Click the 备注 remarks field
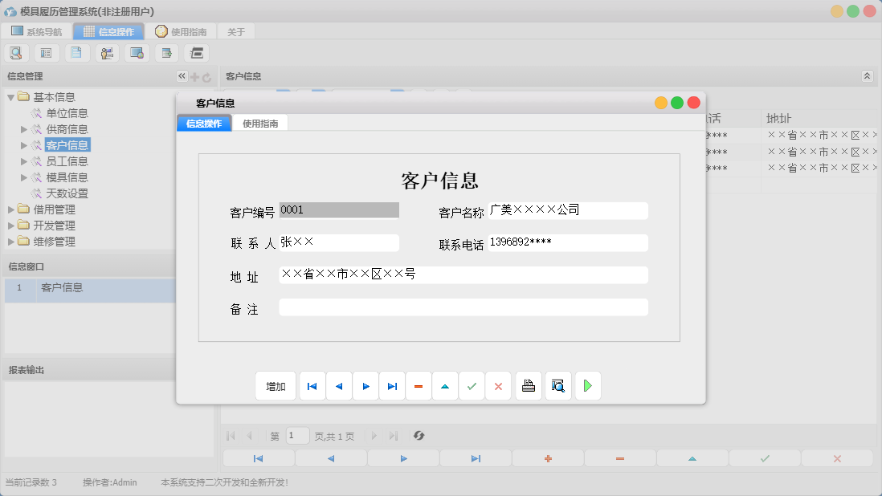The height and width of the screenshot is (496, 882). click(463, 307)
